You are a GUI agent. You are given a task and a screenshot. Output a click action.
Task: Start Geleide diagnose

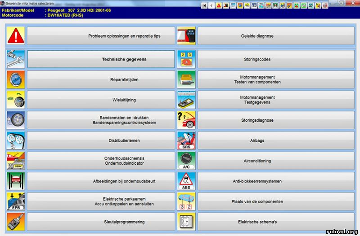[276, 36]
